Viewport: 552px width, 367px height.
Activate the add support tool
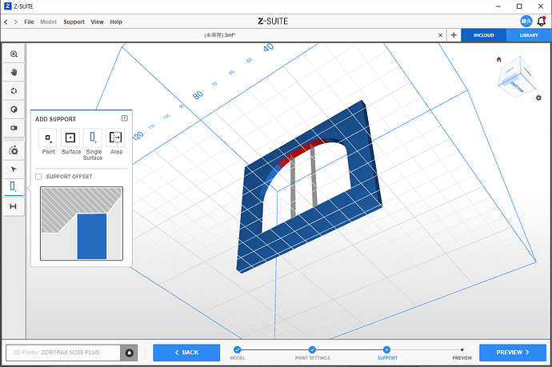(x=14, y=187)
